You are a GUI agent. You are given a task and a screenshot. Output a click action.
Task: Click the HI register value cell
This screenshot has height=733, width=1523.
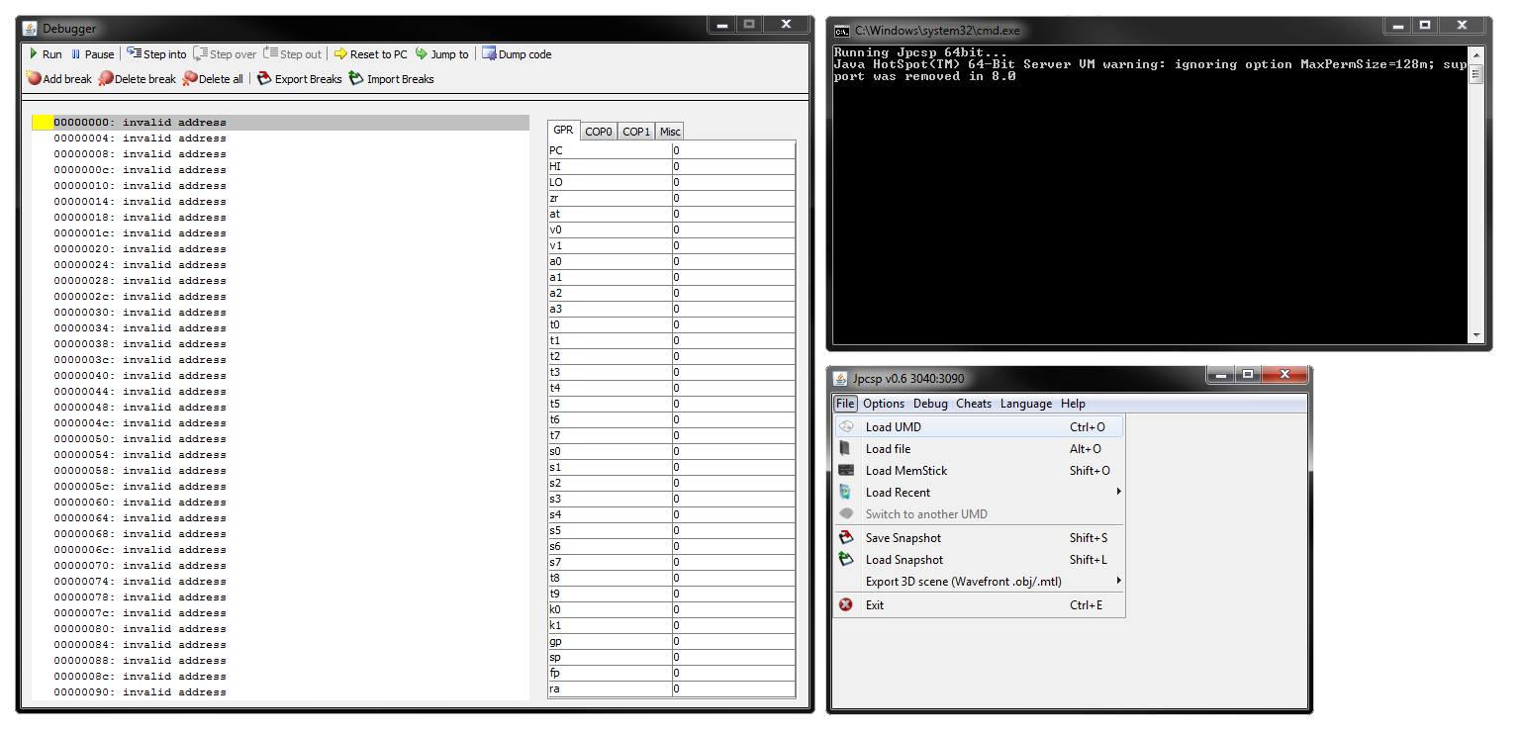733,166
